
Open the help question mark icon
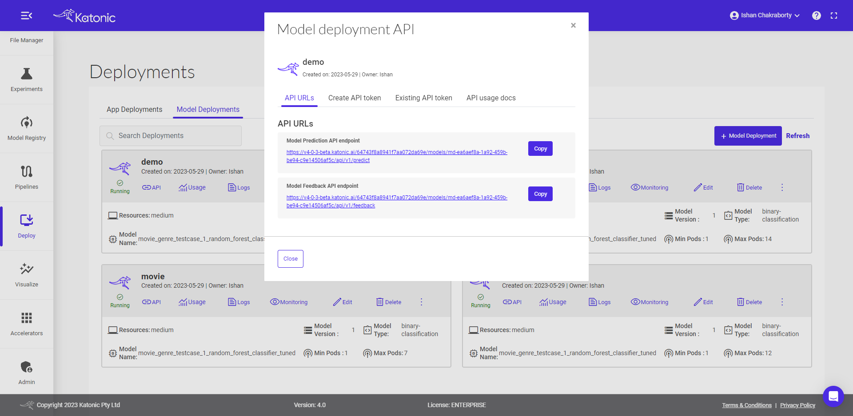point(816,16)
